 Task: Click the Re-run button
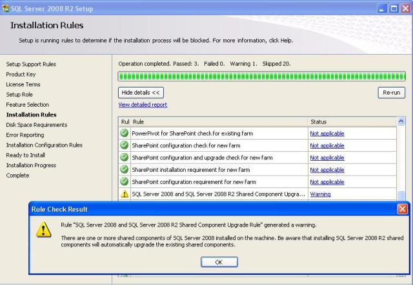pos(392,93)
